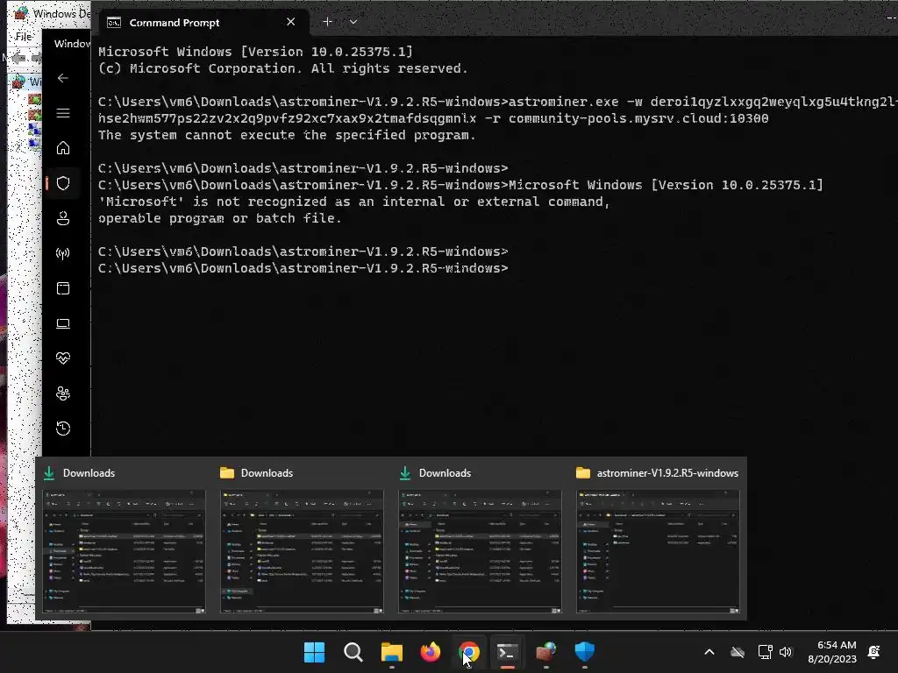This screenshot has width=898, height=673.
Task: Click the 'Microsoft Corporation. All rights reserved.' line
Action: click(283, 68)
